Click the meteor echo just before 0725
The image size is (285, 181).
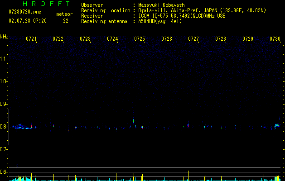click(134, 121)
